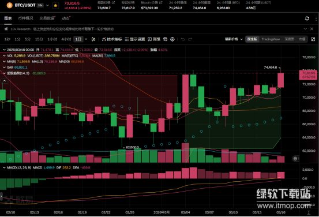
Task: Click the price alert bell icon
Action: (x=307, y=18)
